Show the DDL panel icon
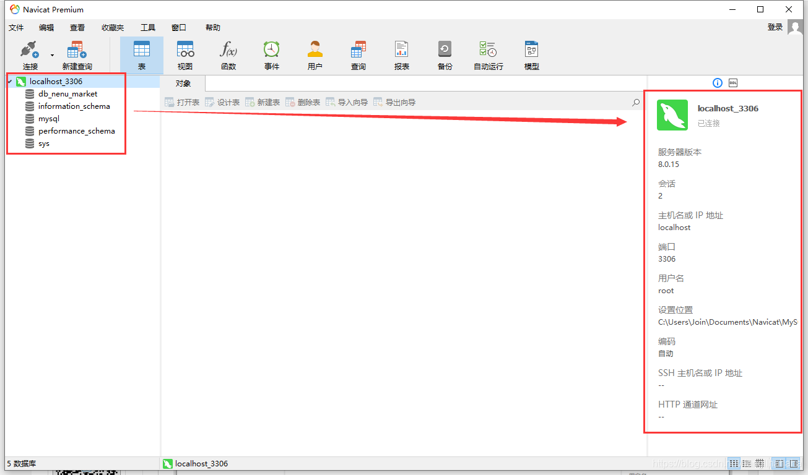Screen dimensions: 808x475 pos(733,83)
